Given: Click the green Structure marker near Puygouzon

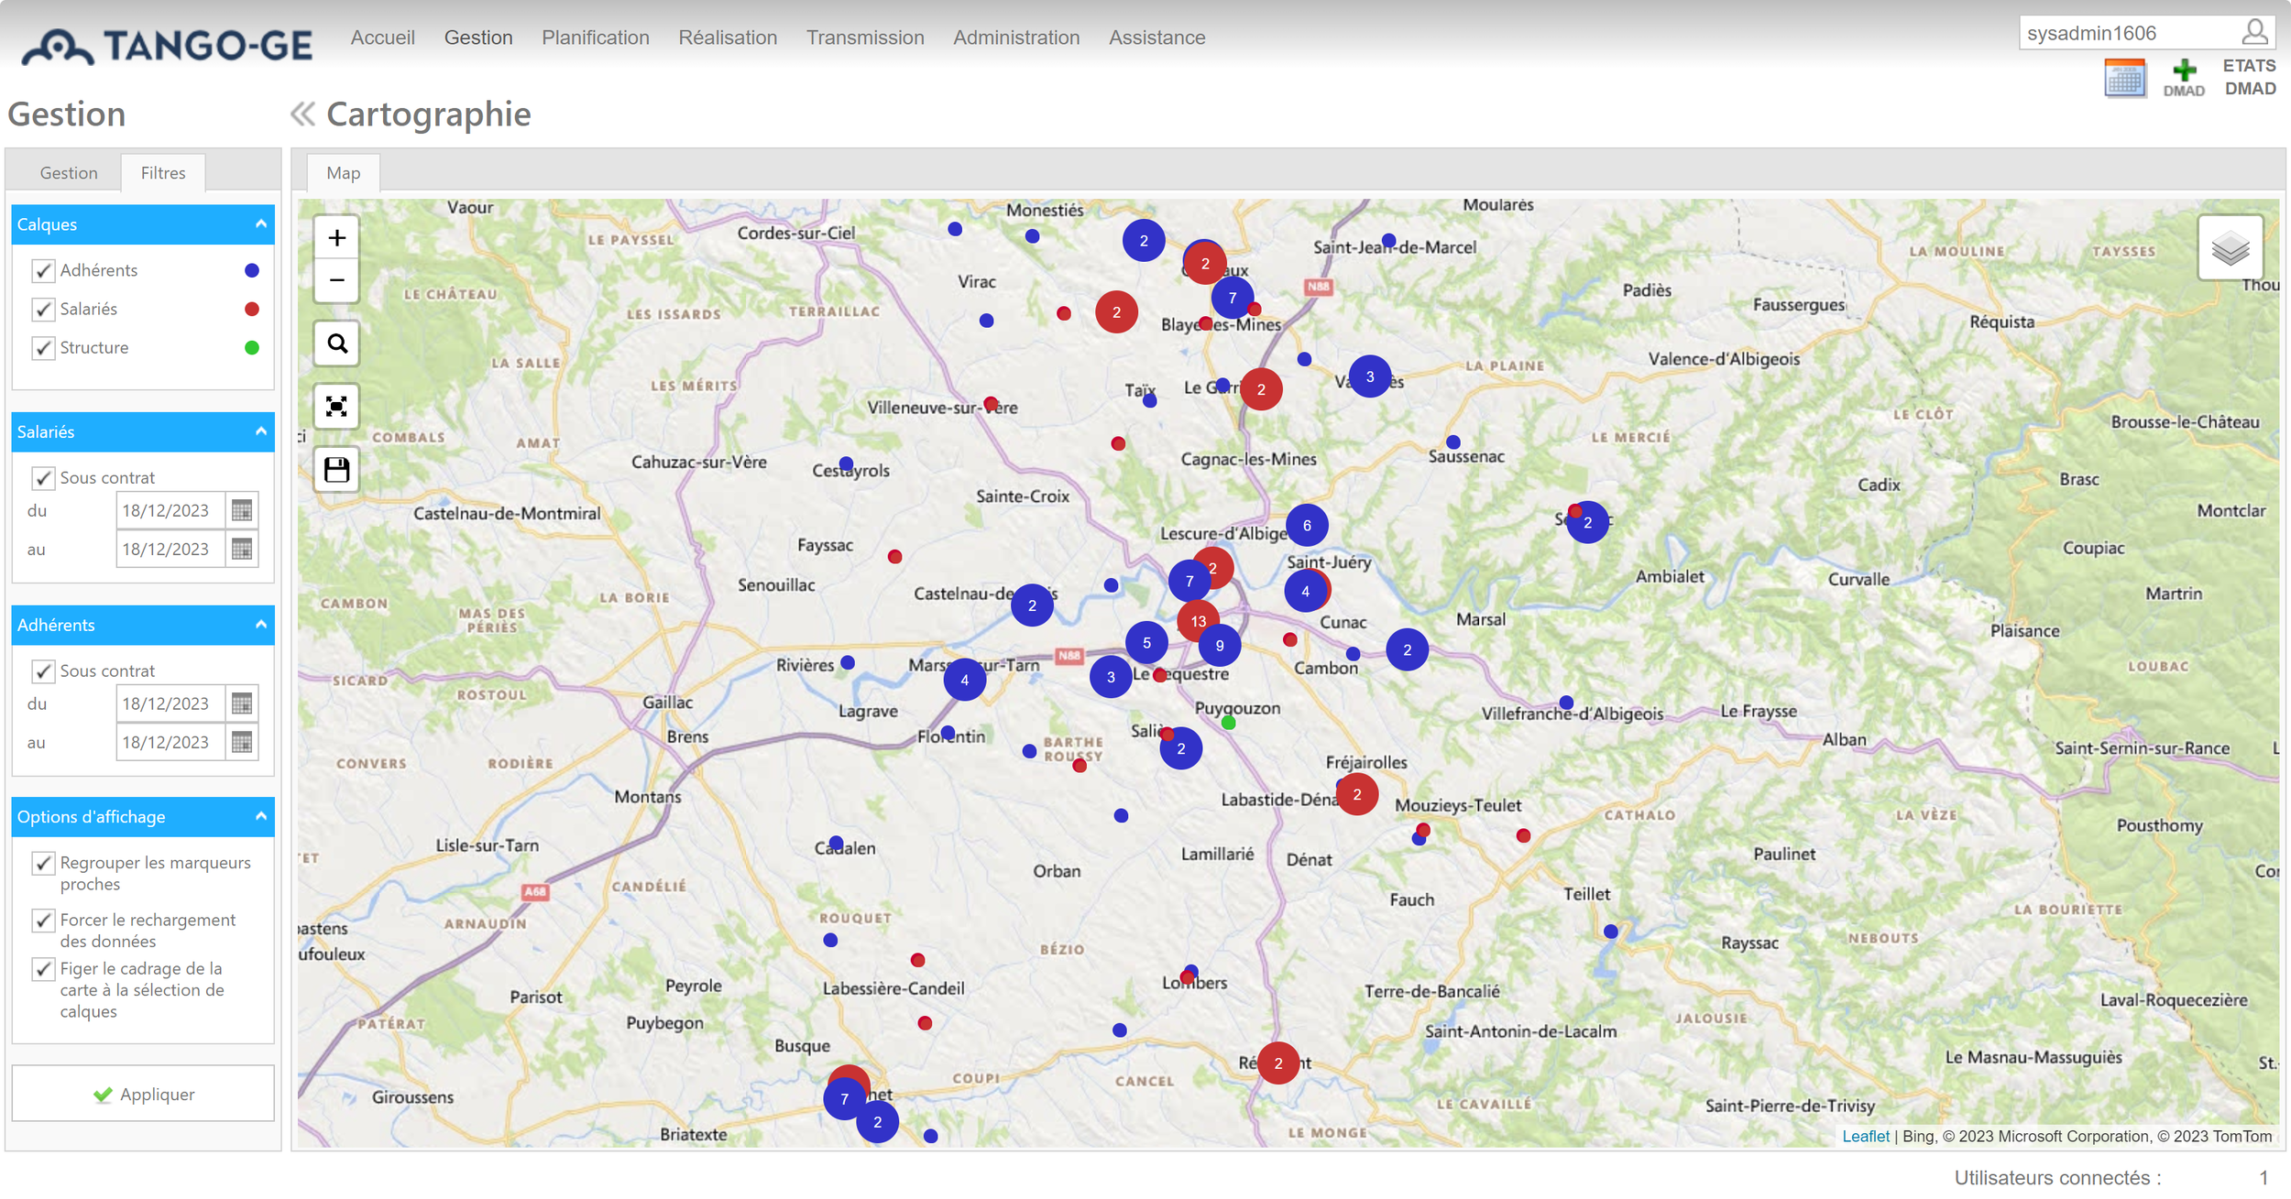Looking at the screenshot, I should click(x=1229, y=723).
